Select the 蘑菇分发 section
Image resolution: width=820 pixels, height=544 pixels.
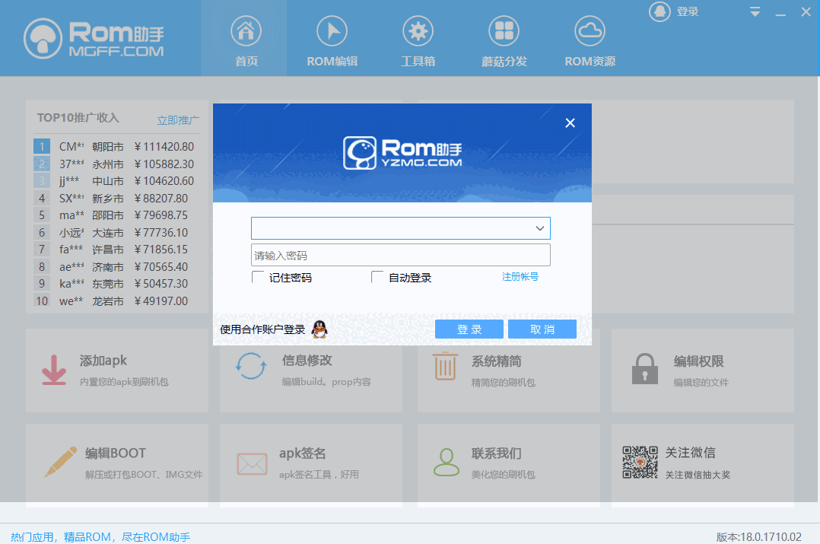[x=503, y=38]
